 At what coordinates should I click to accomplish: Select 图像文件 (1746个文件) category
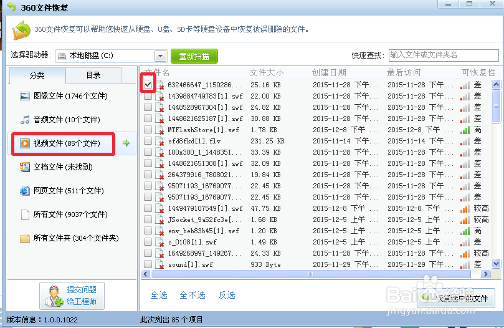(x=70, y=96)
